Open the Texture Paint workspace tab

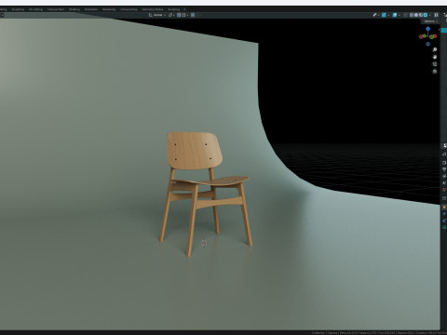pyautogui.click(x=56, y=9)
